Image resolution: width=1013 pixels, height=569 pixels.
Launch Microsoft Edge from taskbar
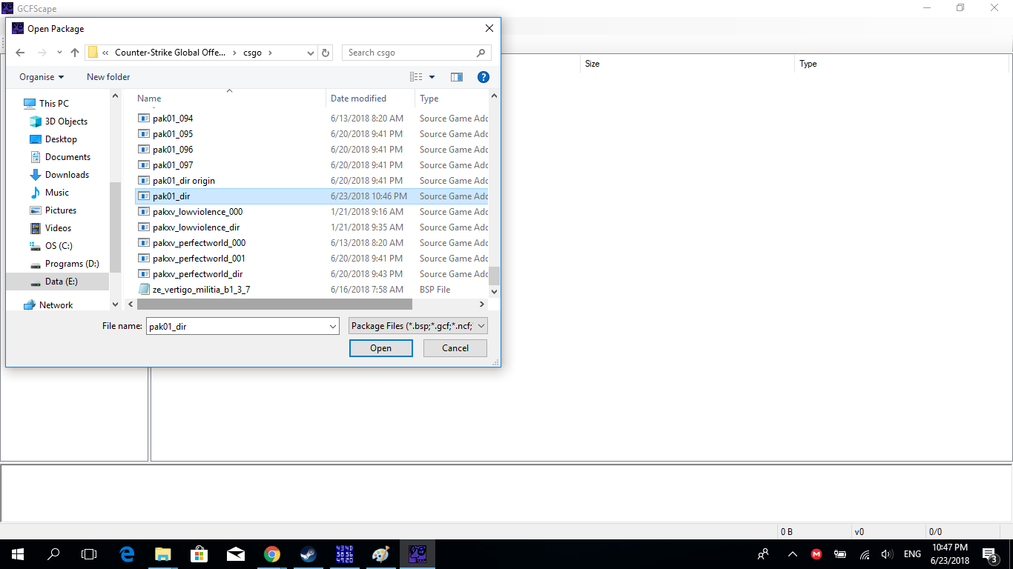(x=127, y=554)
